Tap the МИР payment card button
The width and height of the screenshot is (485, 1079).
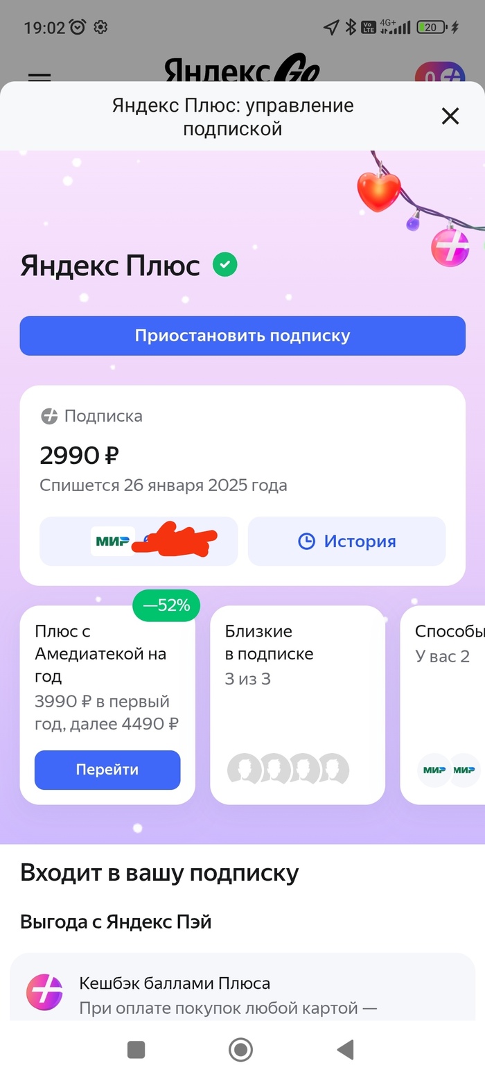[x=139, y=542]
